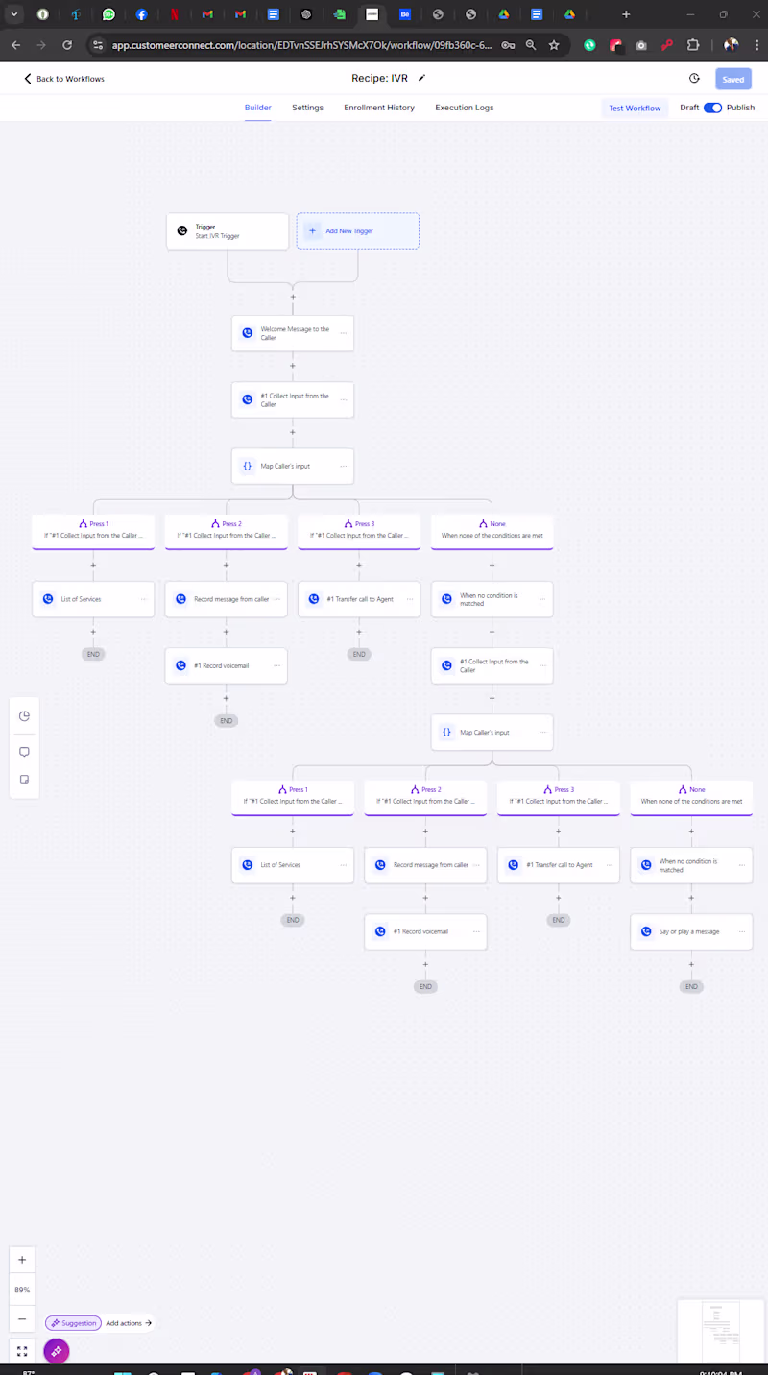Image resolution: width=768 pixels, height=1375 pixels.
Task: Navigate back in the browser
Action: click(15, 45)
